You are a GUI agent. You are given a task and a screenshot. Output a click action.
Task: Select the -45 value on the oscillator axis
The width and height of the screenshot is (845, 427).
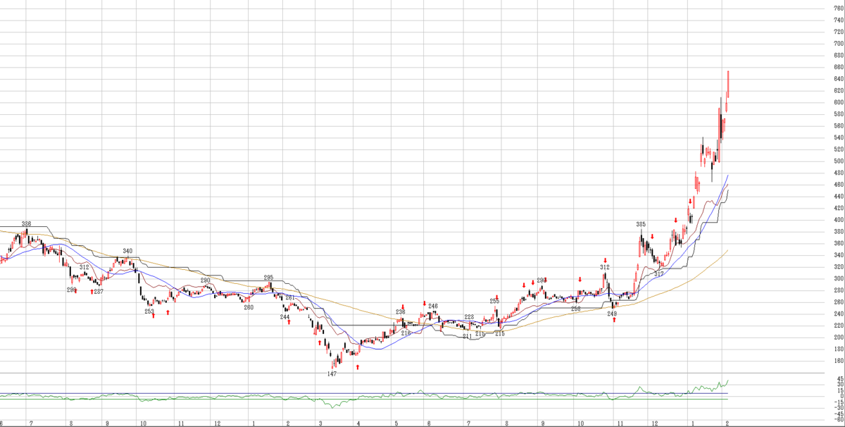[839, 413]
